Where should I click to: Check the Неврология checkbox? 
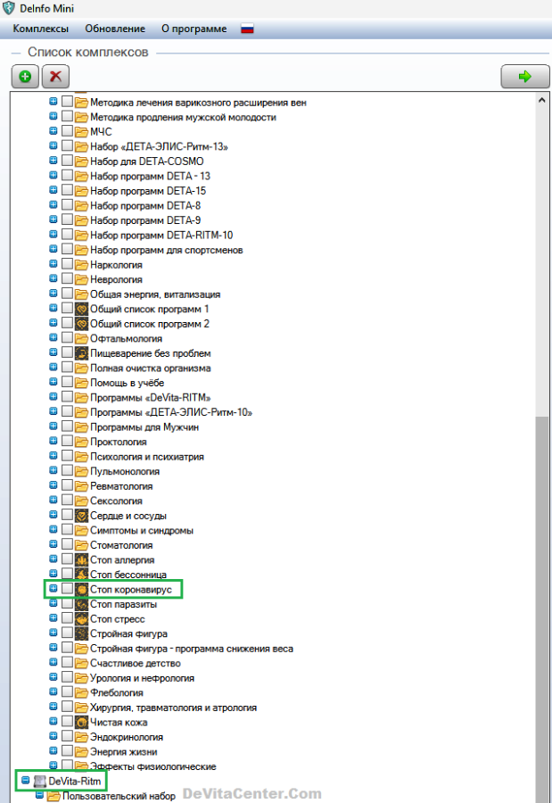pos(67,279)
